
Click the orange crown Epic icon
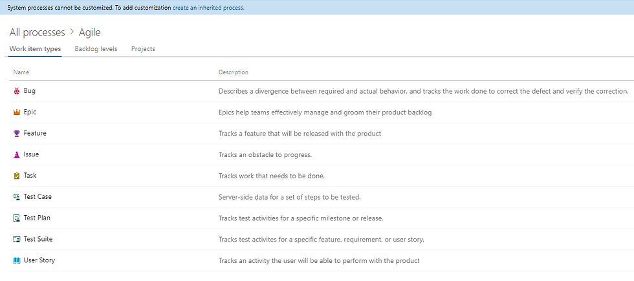17,112
